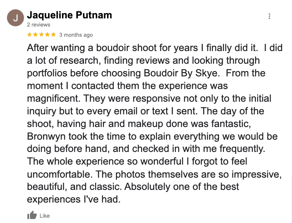Click the "3 months ago" timestamp
292x223 pixels.
[x=76, y=35]
